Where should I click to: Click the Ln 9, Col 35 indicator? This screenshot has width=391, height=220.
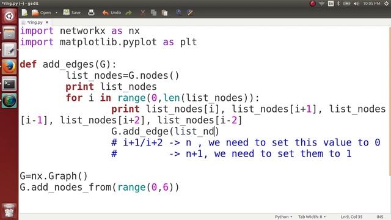pos(351,217)
